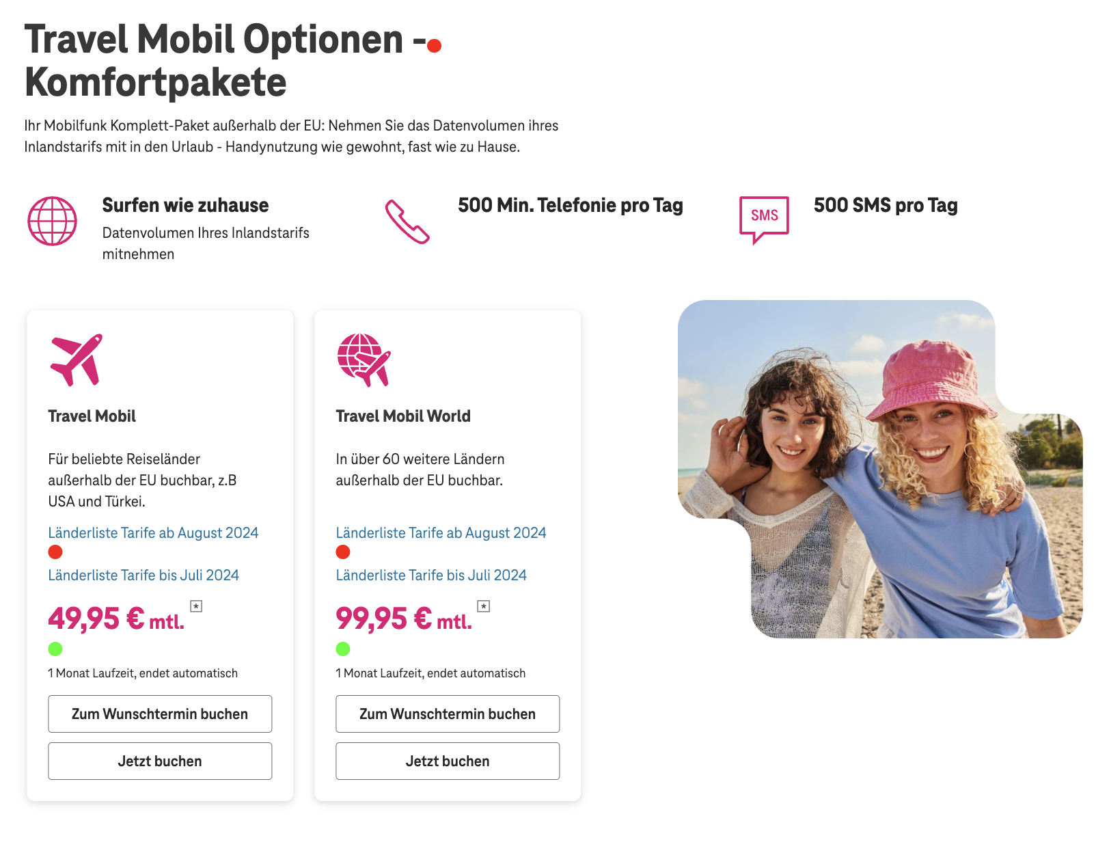Click Zum Wunschtermin buchen for Travel Mobil
The image size is (1109, 866).
point(159,714)
